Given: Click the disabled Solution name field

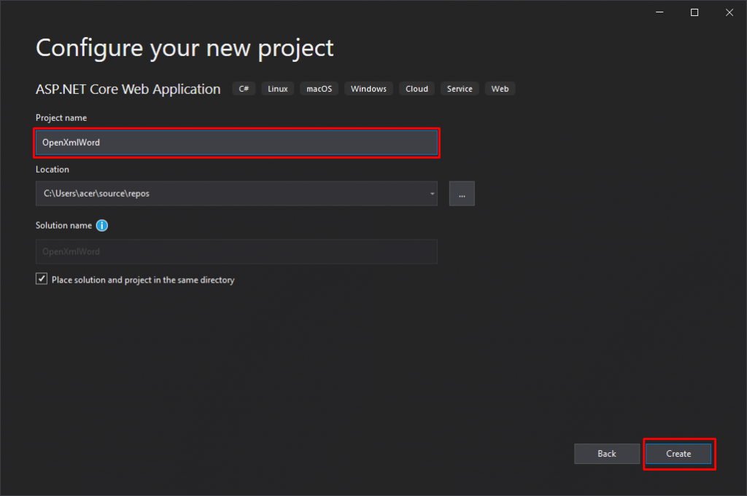Looking at the screenshot, I should point(236,251).
